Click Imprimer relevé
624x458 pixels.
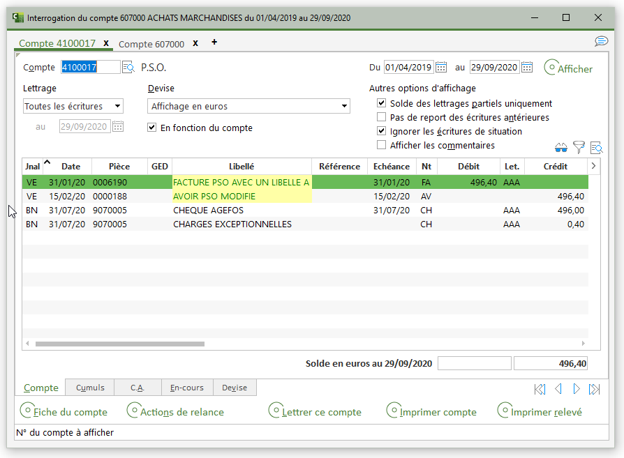click(x=540, y=411)
